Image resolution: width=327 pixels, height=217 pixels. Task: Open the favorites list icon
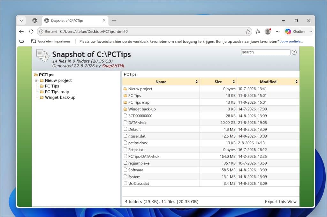click(x=258, y=32)
